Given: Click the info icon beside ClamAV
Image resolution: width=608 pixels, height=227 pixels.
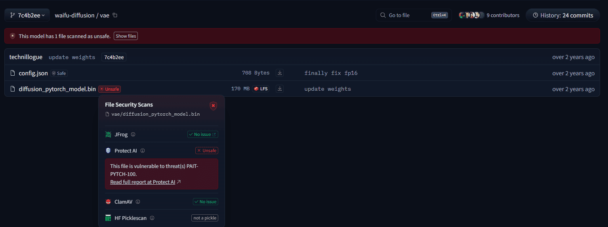Looking at the screenshot, I should coord(138,202).
